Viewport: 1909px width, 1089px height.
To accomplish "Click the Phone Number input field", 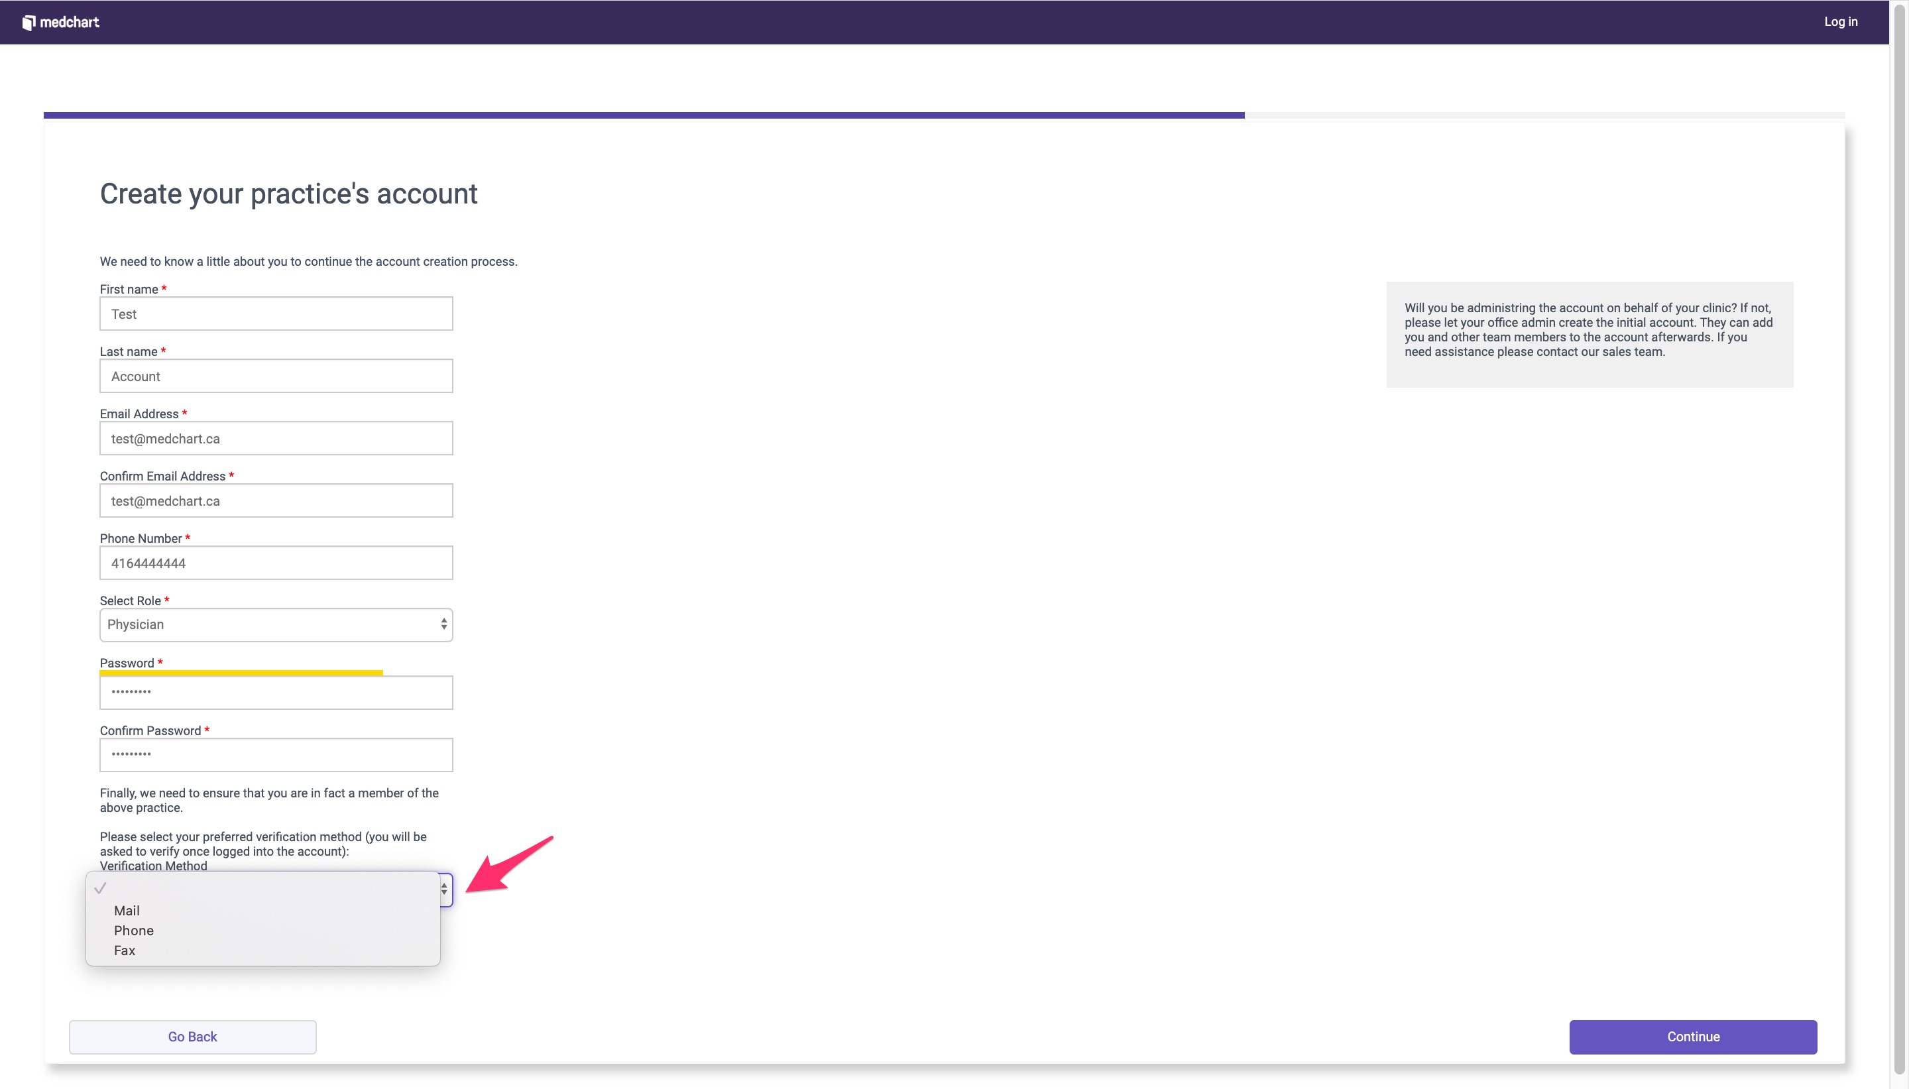I will (x=276, y=563).
